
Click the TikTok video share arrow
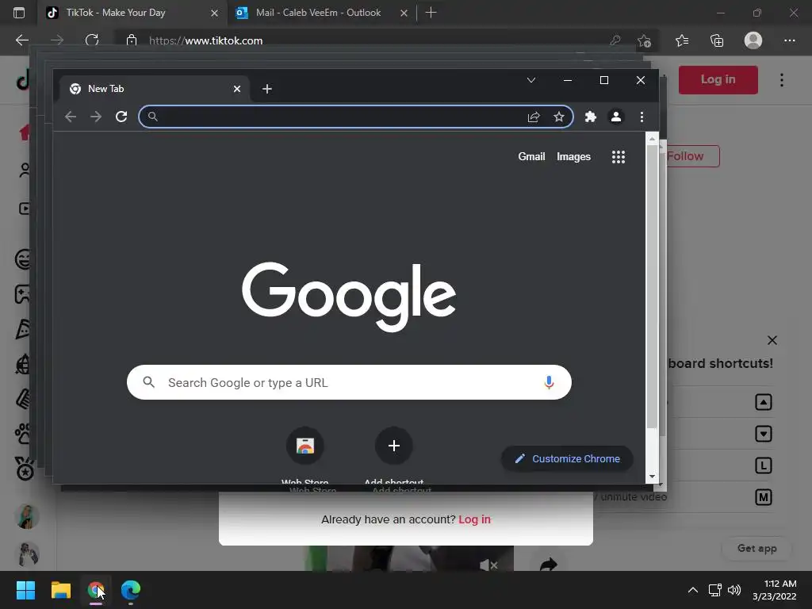549,565
